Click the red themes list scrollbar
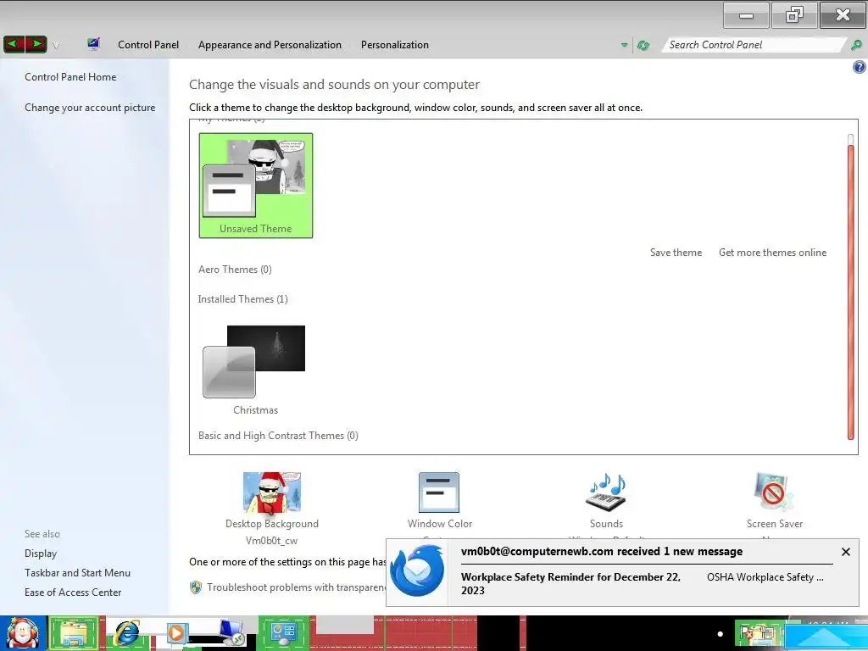The image size is (868, 651). point(851,292)
